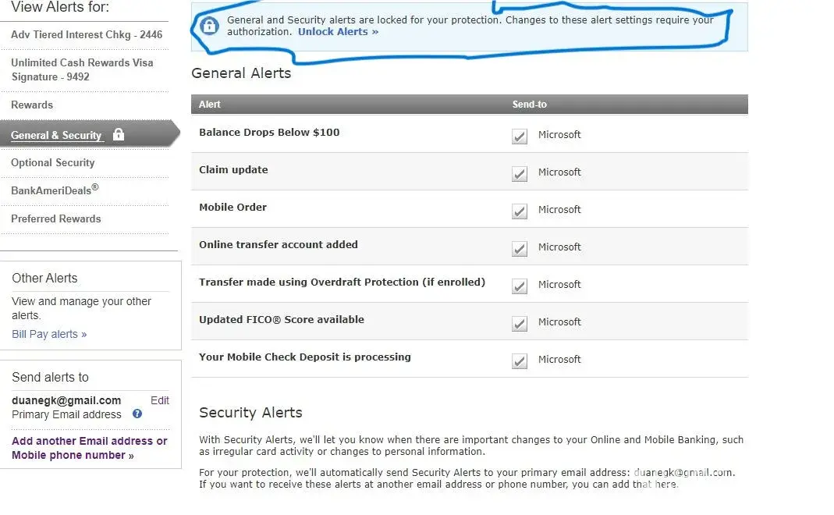Toggle the Mobile Order alert checkbox

tap(520, 211)
